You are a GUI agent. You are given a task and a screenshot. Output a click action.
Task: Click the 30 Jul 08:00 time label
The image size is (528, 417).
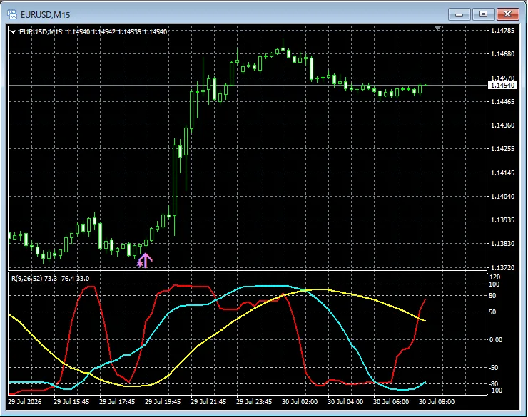(437, 402)
